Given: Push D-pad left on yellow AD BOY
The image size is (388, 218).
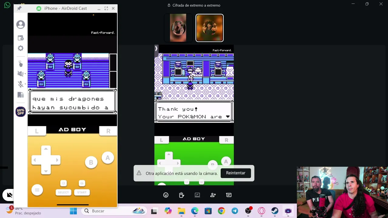Looking at the screenshot, I should coord(35,160).
